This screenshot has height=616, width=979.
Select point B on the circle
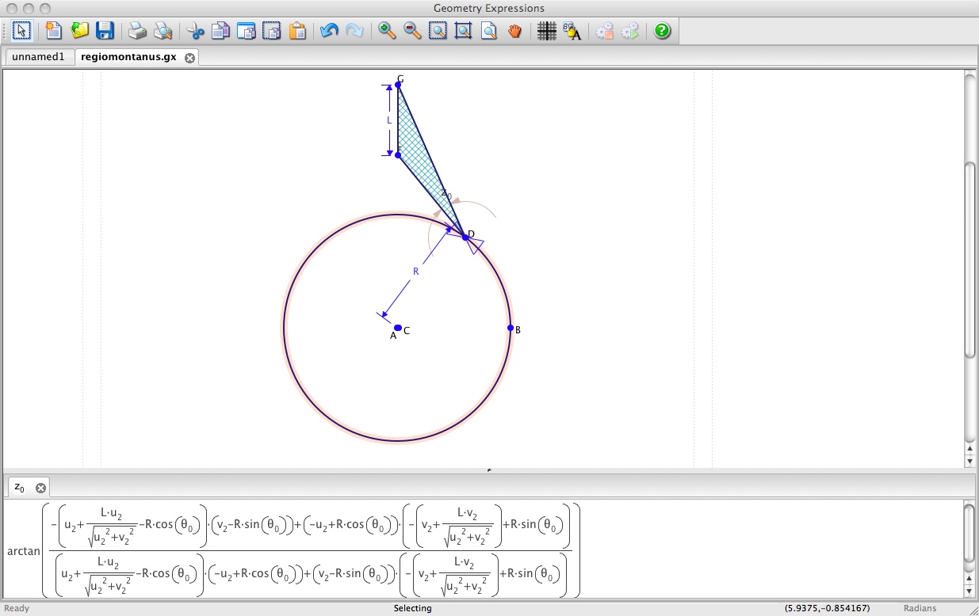511,328
